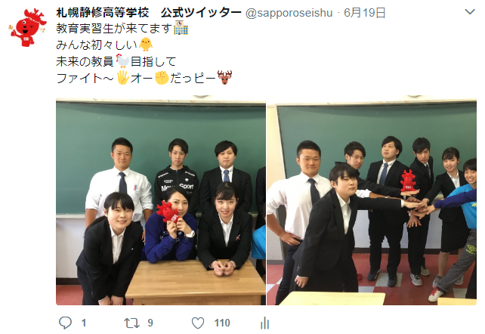Click the reply count 1
This screenshot has width=485, height=334.
tap(84, 323)
